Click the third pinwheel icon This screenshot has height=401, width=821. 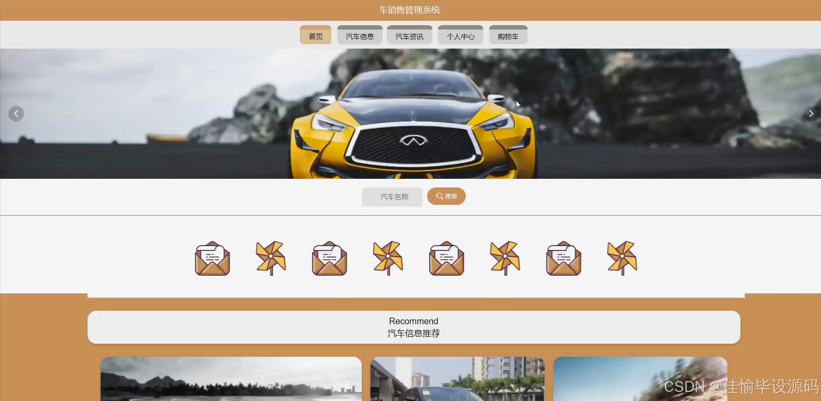pos(505,258)
